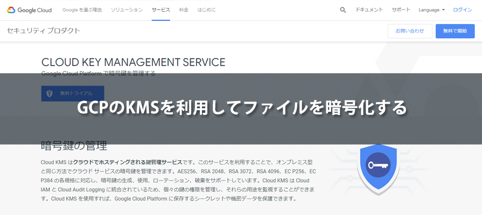Click the お問い合わせ button
Image resolution: width=482 pixels, height=215 pixels.
410,31
